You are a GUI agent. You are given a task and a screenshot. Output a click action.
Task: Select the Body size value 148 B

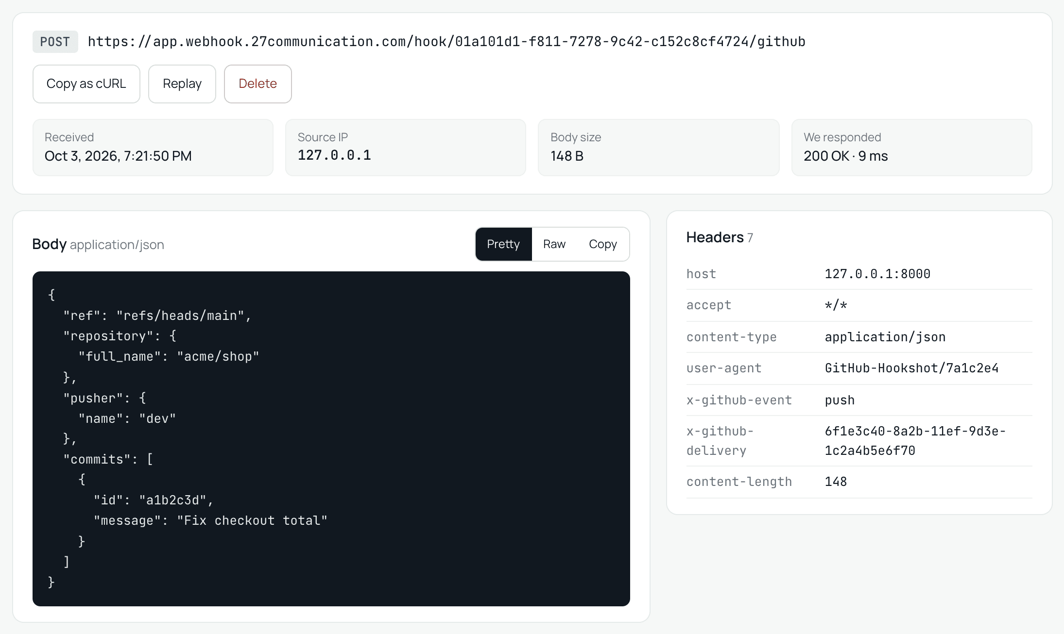click(567, 156)
